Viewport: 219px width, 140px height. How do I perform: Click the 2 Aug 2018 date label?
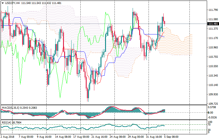click(x=8, y=137)
